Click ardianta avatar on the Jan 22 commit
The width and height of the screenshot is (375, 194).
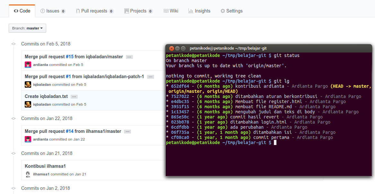click(x=28, y=139)
